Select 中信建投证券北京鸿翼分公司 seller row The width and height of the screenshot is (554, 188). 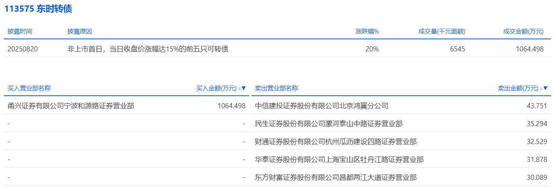[322, 105]
